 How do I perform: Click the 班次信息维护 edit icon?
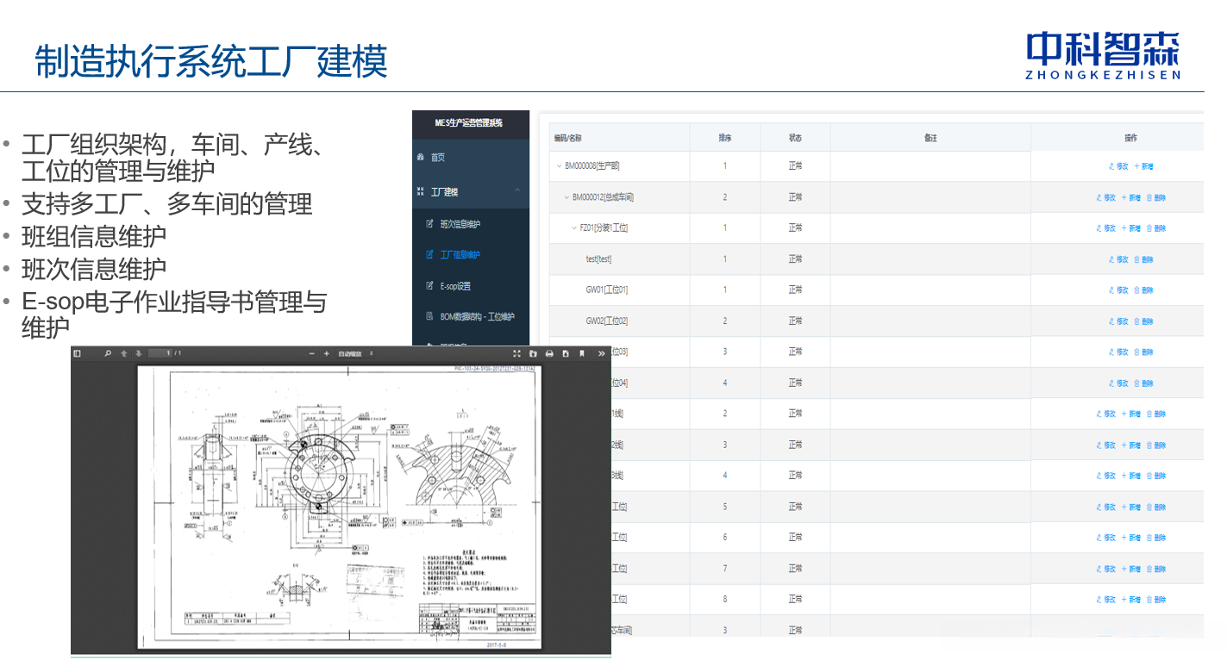pos(429,224)
